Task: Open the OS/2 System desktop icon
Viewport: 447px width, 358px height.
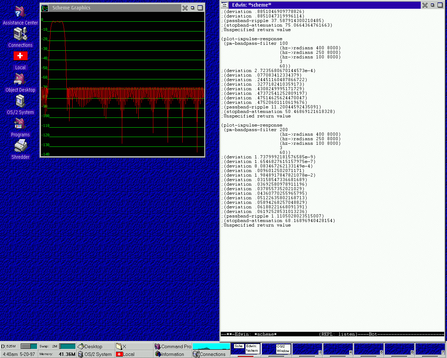Action: [x=20, y=101]
